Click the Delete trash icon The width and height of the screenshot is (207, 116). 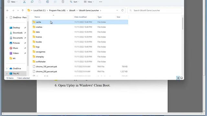pyautogui.click(x=63, y=2)
